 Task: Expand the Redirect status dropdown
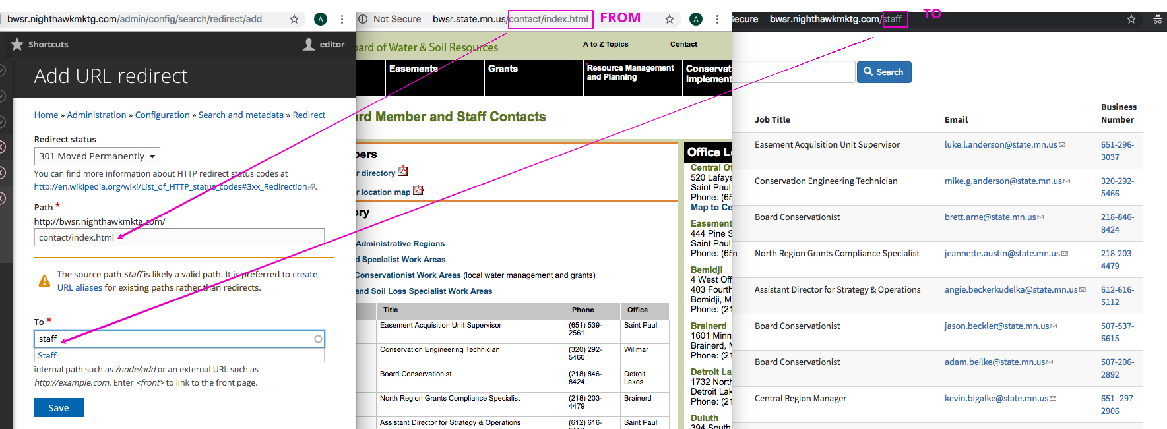(97, 156)
